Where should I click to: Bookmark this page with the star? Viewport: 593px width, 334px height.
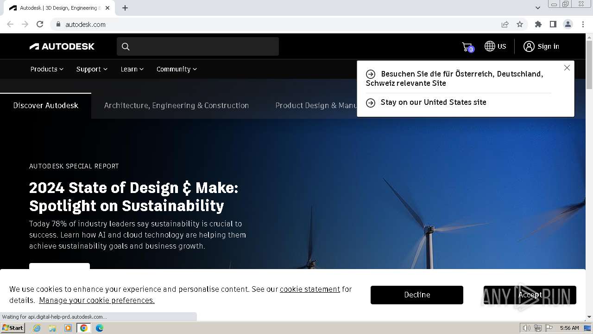tap(520, 24)
